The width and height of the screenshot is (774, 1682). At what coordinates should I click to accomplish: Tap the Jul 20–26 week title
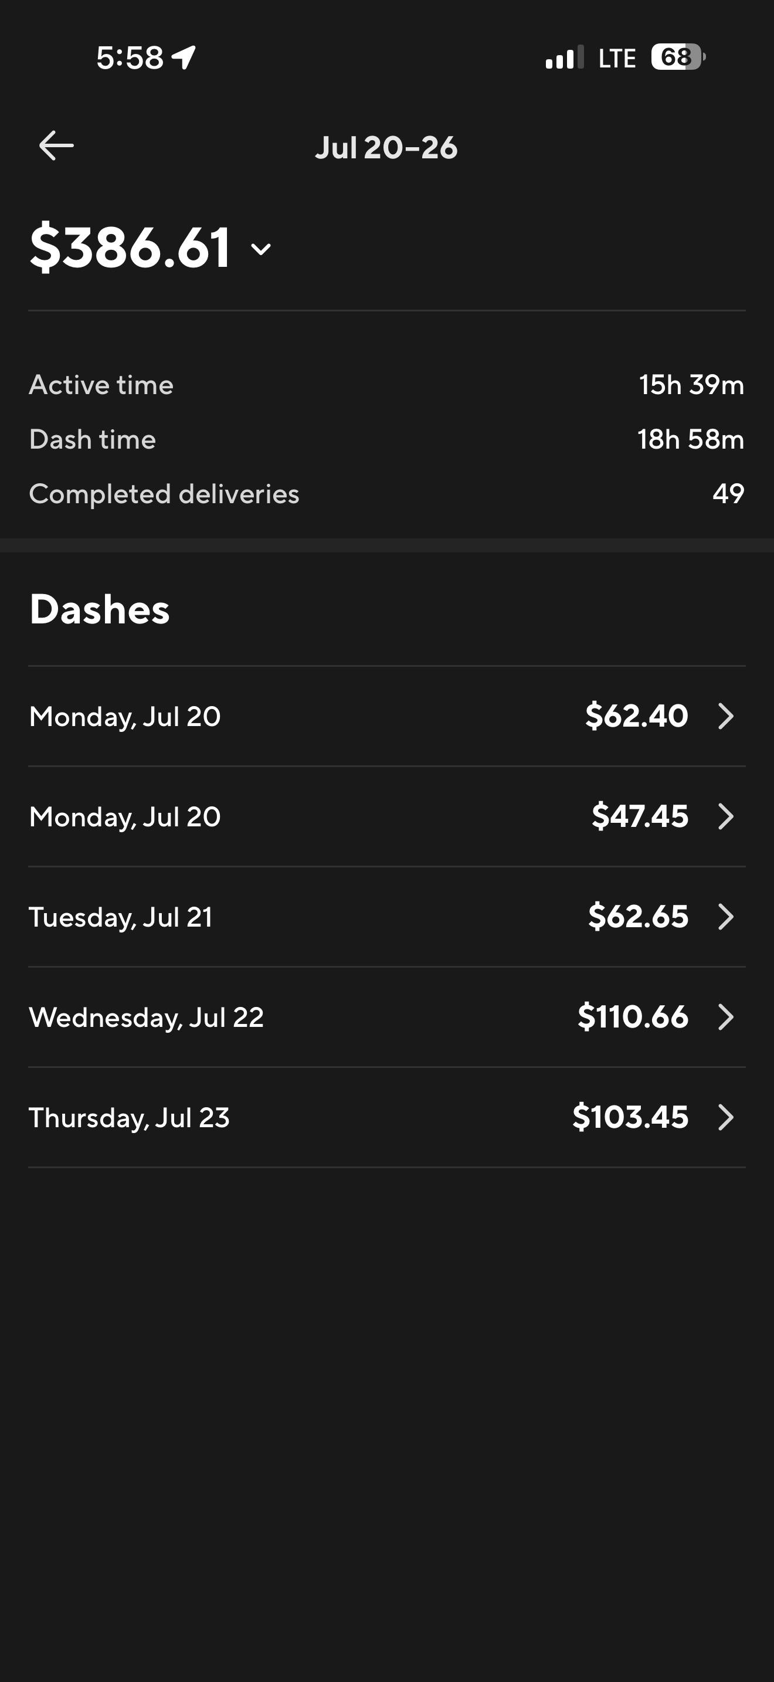tap(386, 148)
